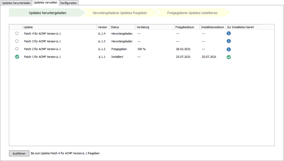Viewport: 284px width, 161px height.
Task: Click 'Updates heruntergeladen' workflow step
Action: click(47, 13)
